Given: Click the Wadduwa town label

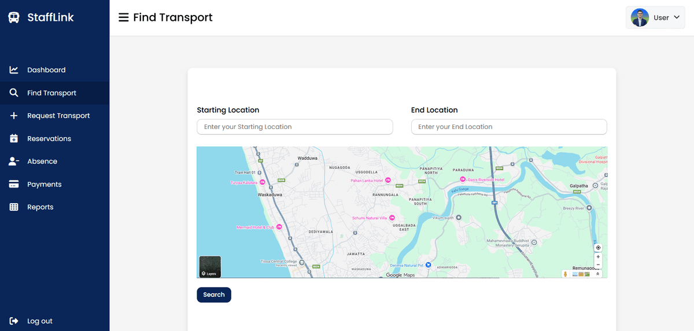Looking at the screenshot, I should point(308,158).
